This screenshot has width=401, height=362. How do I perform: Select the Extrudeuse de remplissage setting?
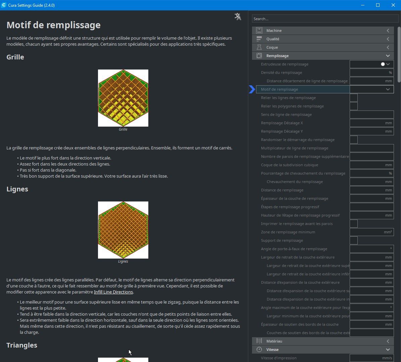tap(284, 64)
